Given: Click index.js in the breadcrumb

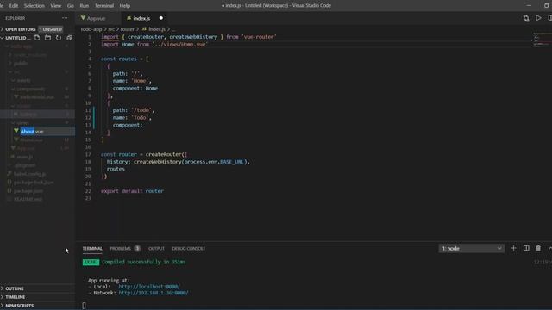Looking at the screenshot, I should pyautogui.click(x=157, y=29).
